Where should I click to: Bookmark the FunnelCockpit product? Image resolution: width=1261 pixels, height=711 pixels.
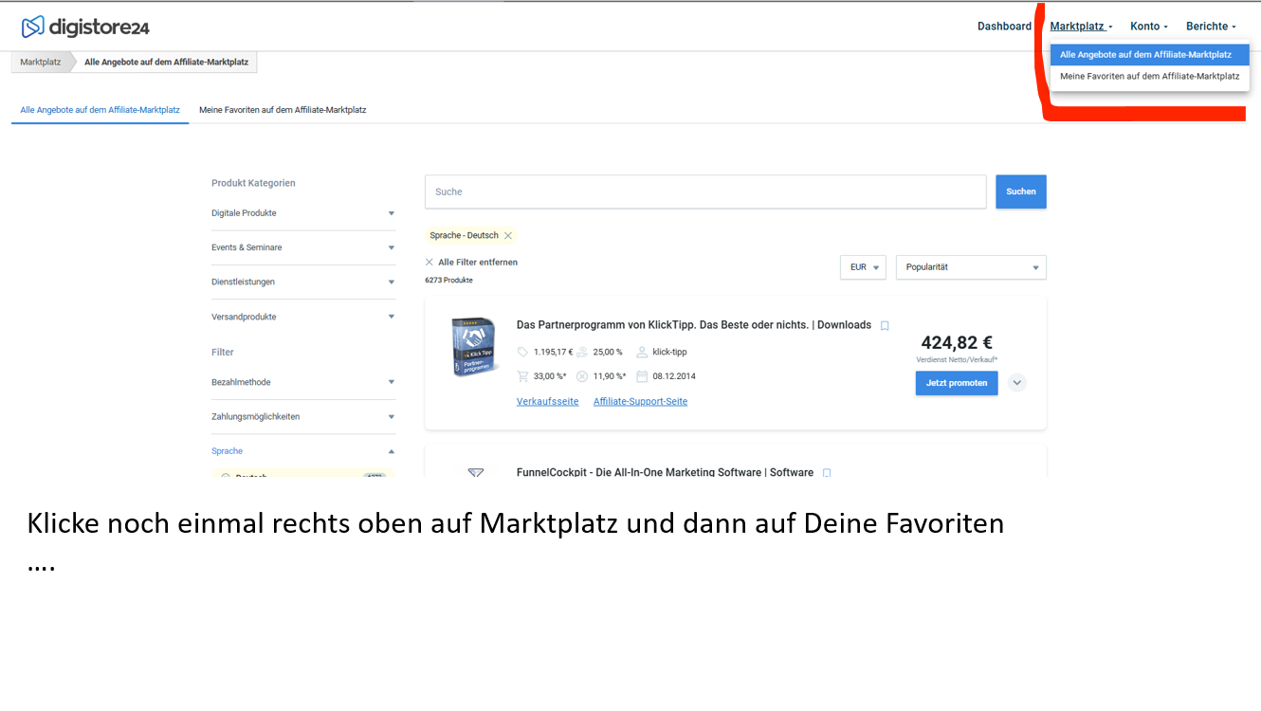click(x=827, y=473)
